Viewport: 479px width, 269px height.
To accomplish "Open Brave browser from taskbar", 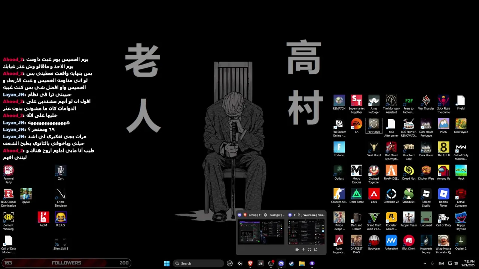I will pyautogui.click(x=250, y=263).
